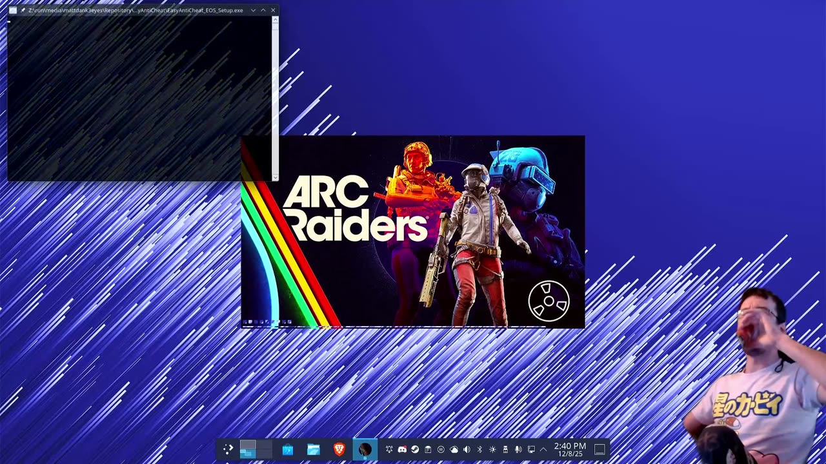Viewport: 826px width, 464px height.
Task: Minimize the EasyAntiCheat_EOS_Setup.exe window
Action: pyautogui.click(x=253, y=10)
